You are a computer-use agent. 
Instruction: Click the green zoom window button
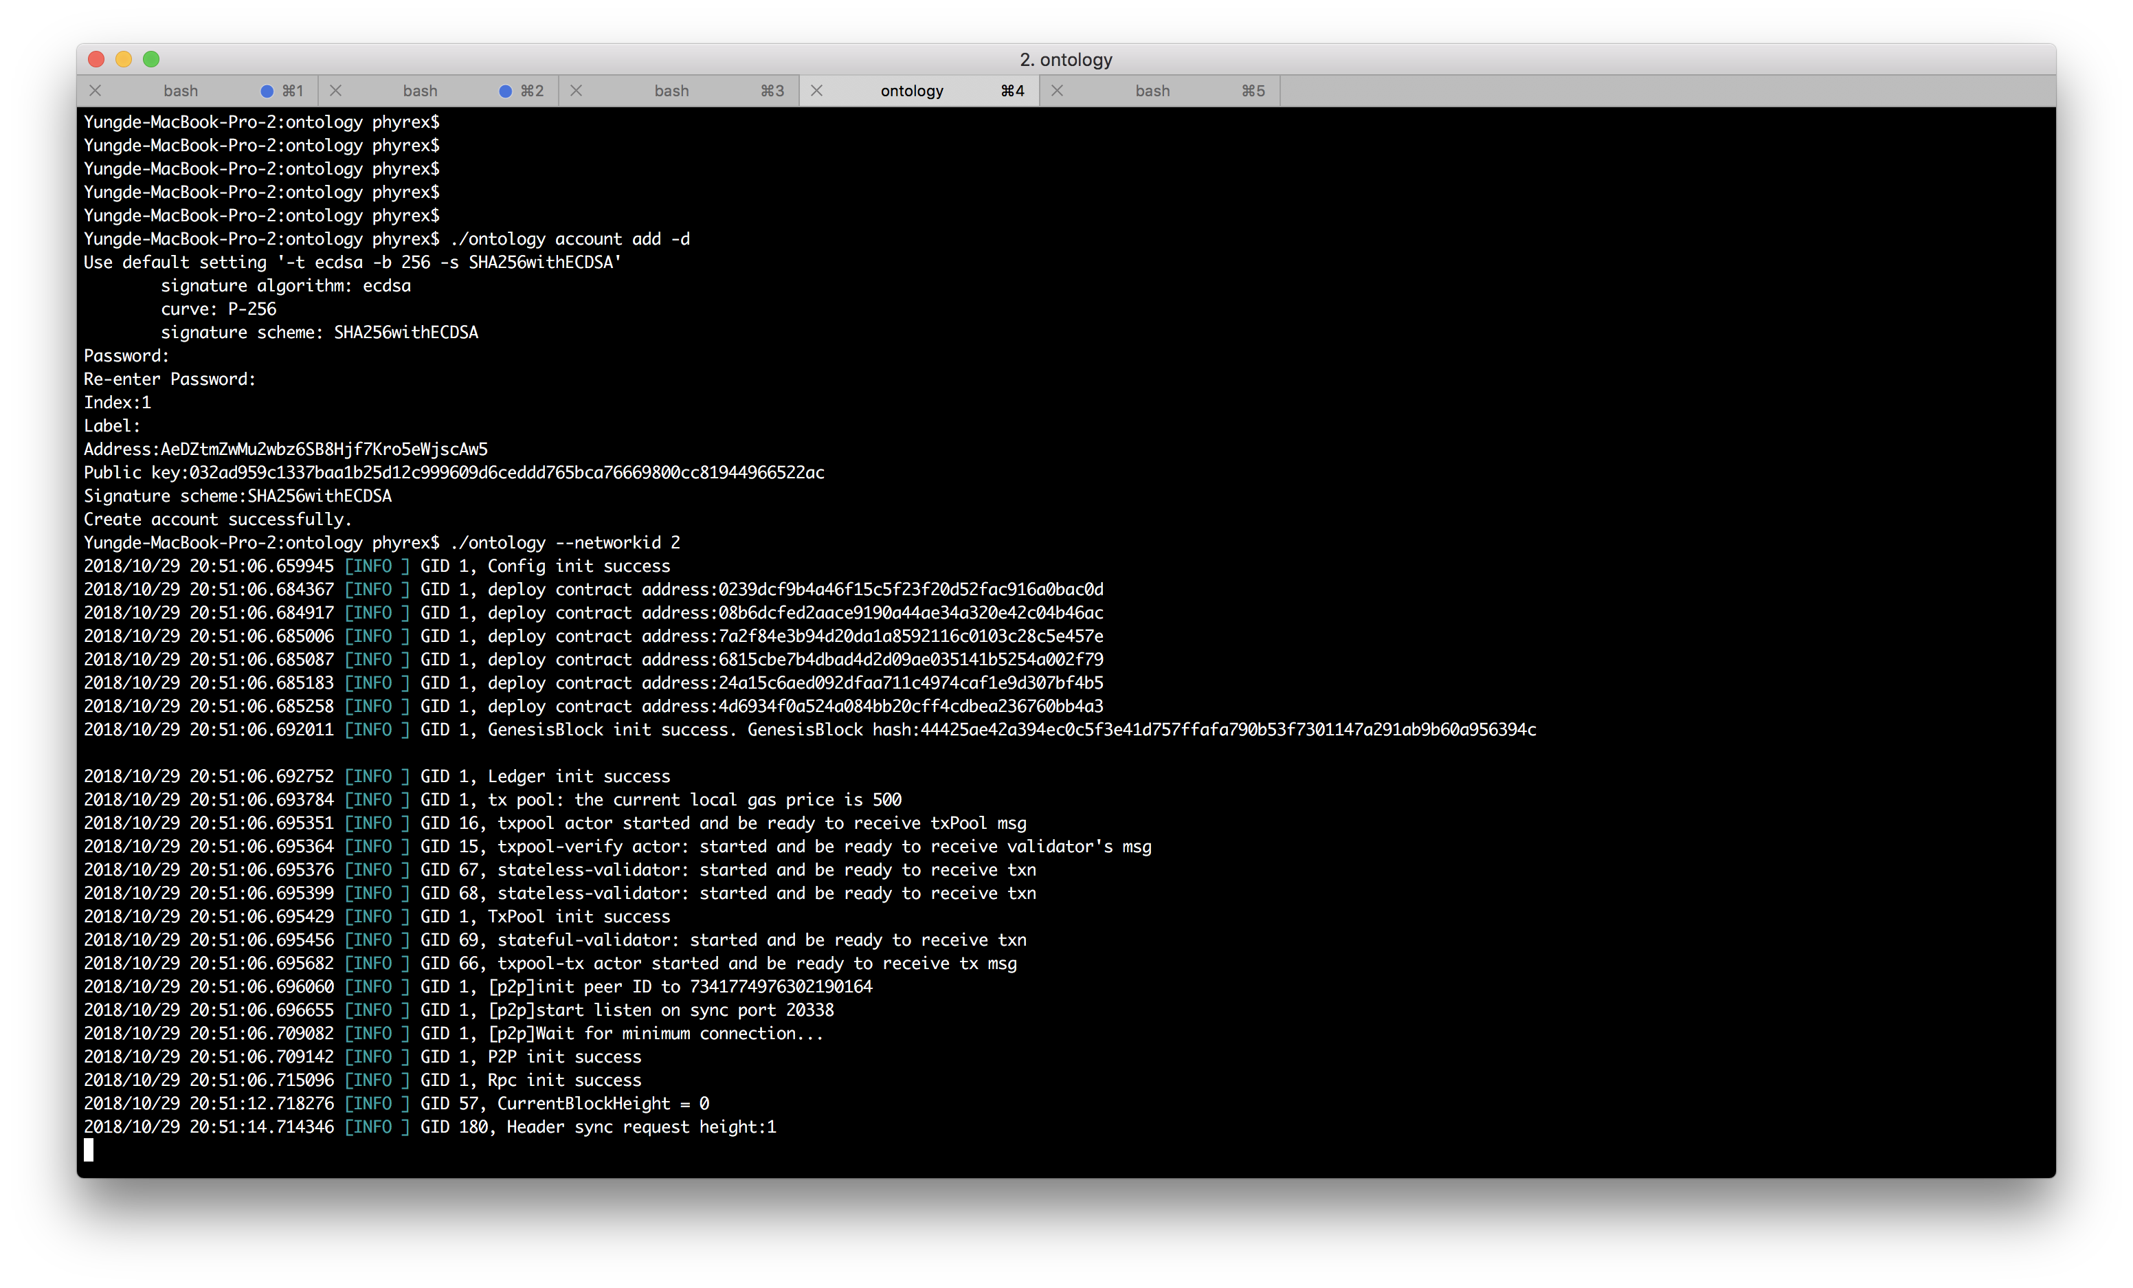click(151, 59)
